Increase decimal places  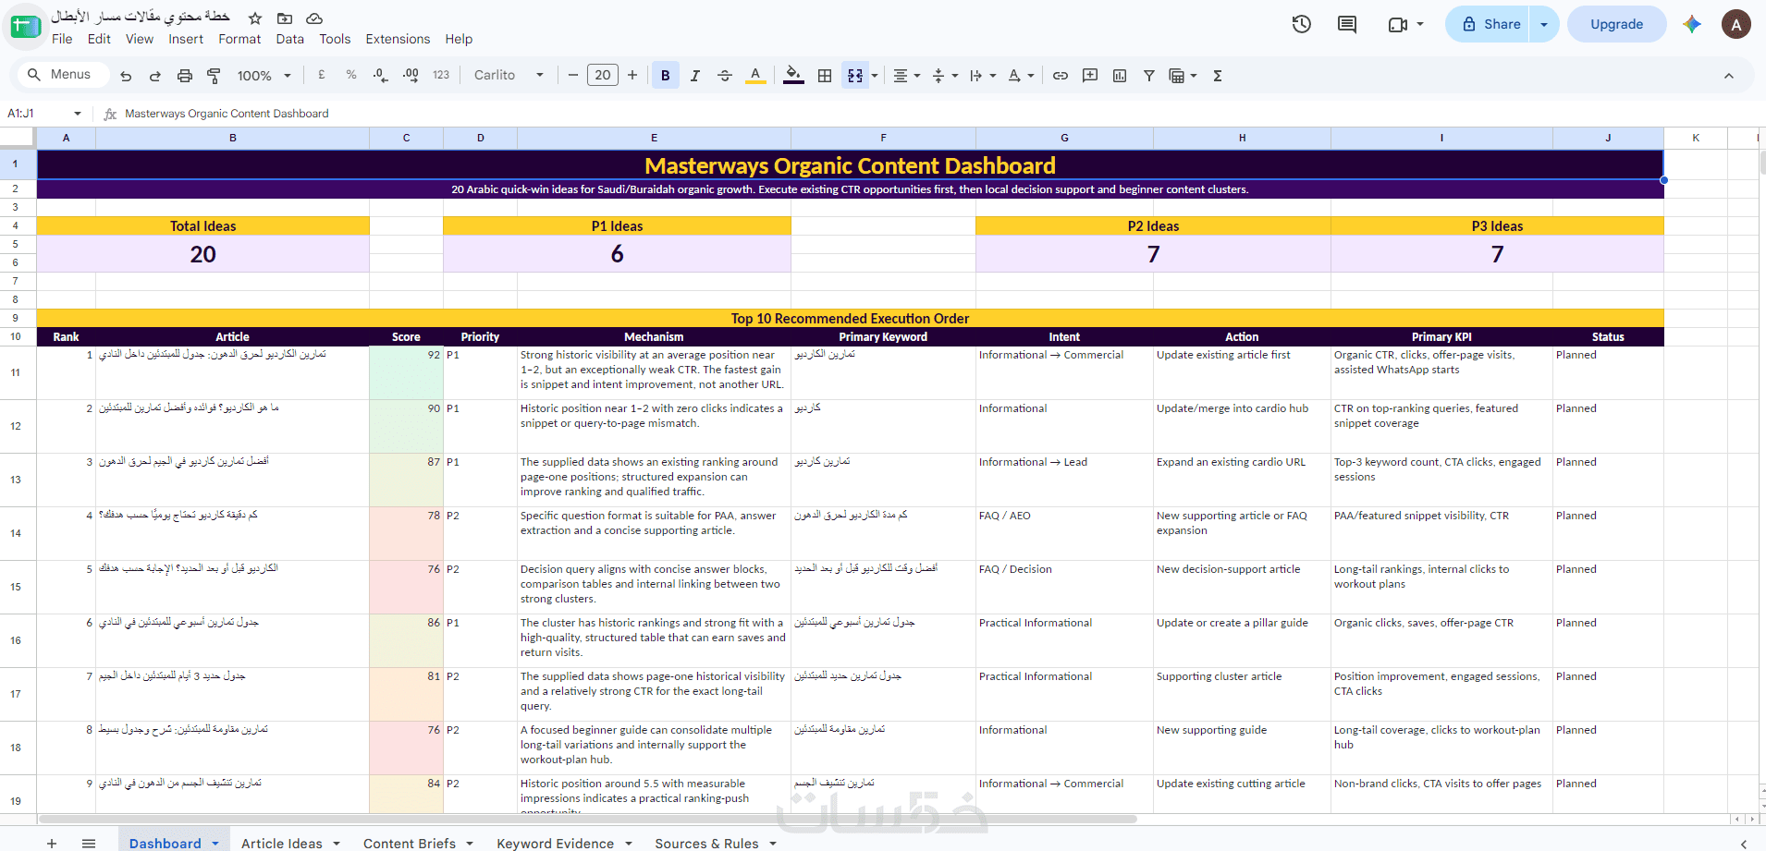coord(411,76)
